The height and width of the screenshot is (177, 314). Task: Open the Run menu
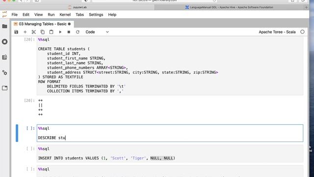51,15
